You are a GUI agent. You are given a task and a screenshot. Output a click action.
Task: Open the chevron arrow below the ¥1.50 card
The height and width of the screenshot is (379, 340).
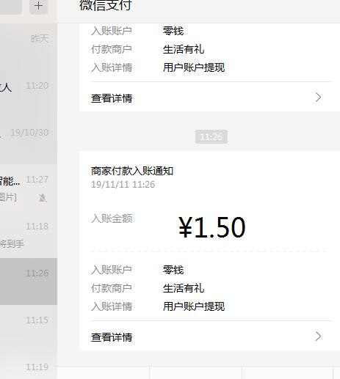pos(318,336)
